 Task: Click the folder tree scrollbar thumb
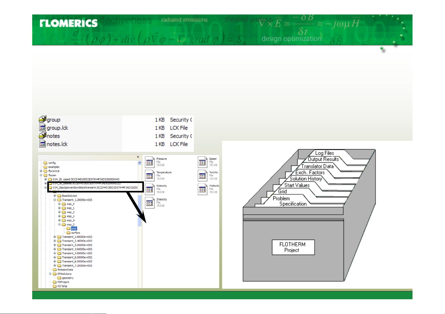139,210
